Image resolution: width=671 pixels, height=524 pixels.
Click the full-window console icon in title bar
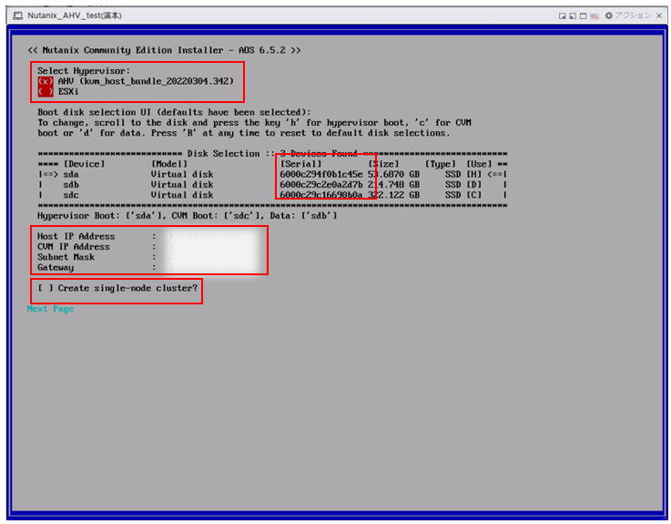coord(584,16)
